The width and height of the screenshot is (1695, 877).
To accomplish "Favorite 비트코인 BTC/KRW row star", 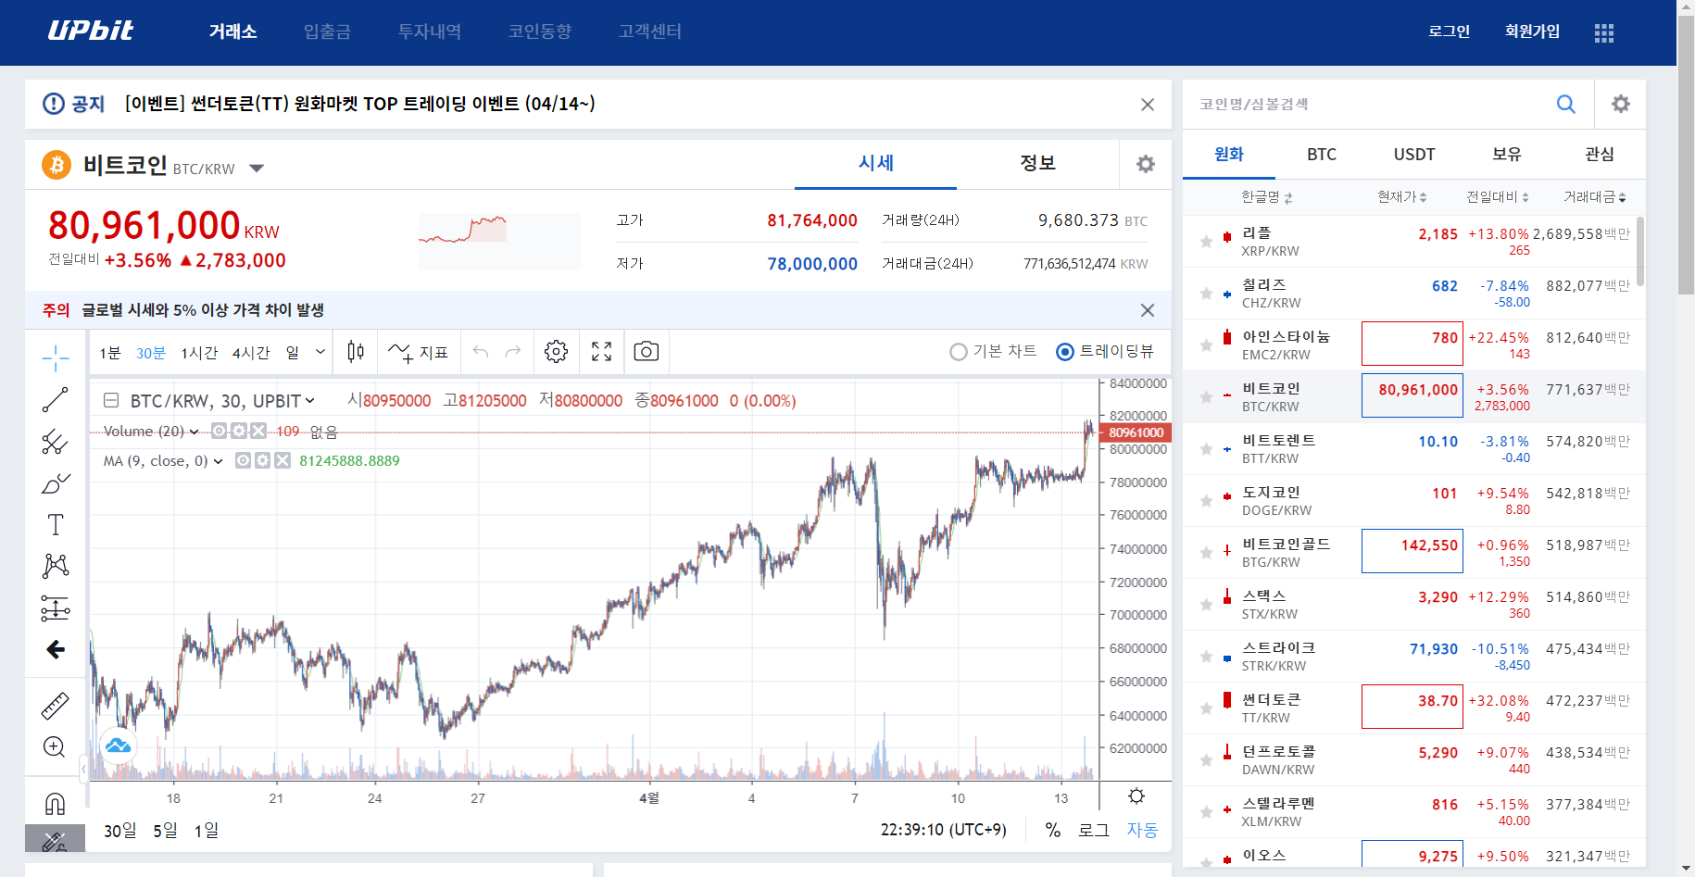I will [x=1206, y=397].
